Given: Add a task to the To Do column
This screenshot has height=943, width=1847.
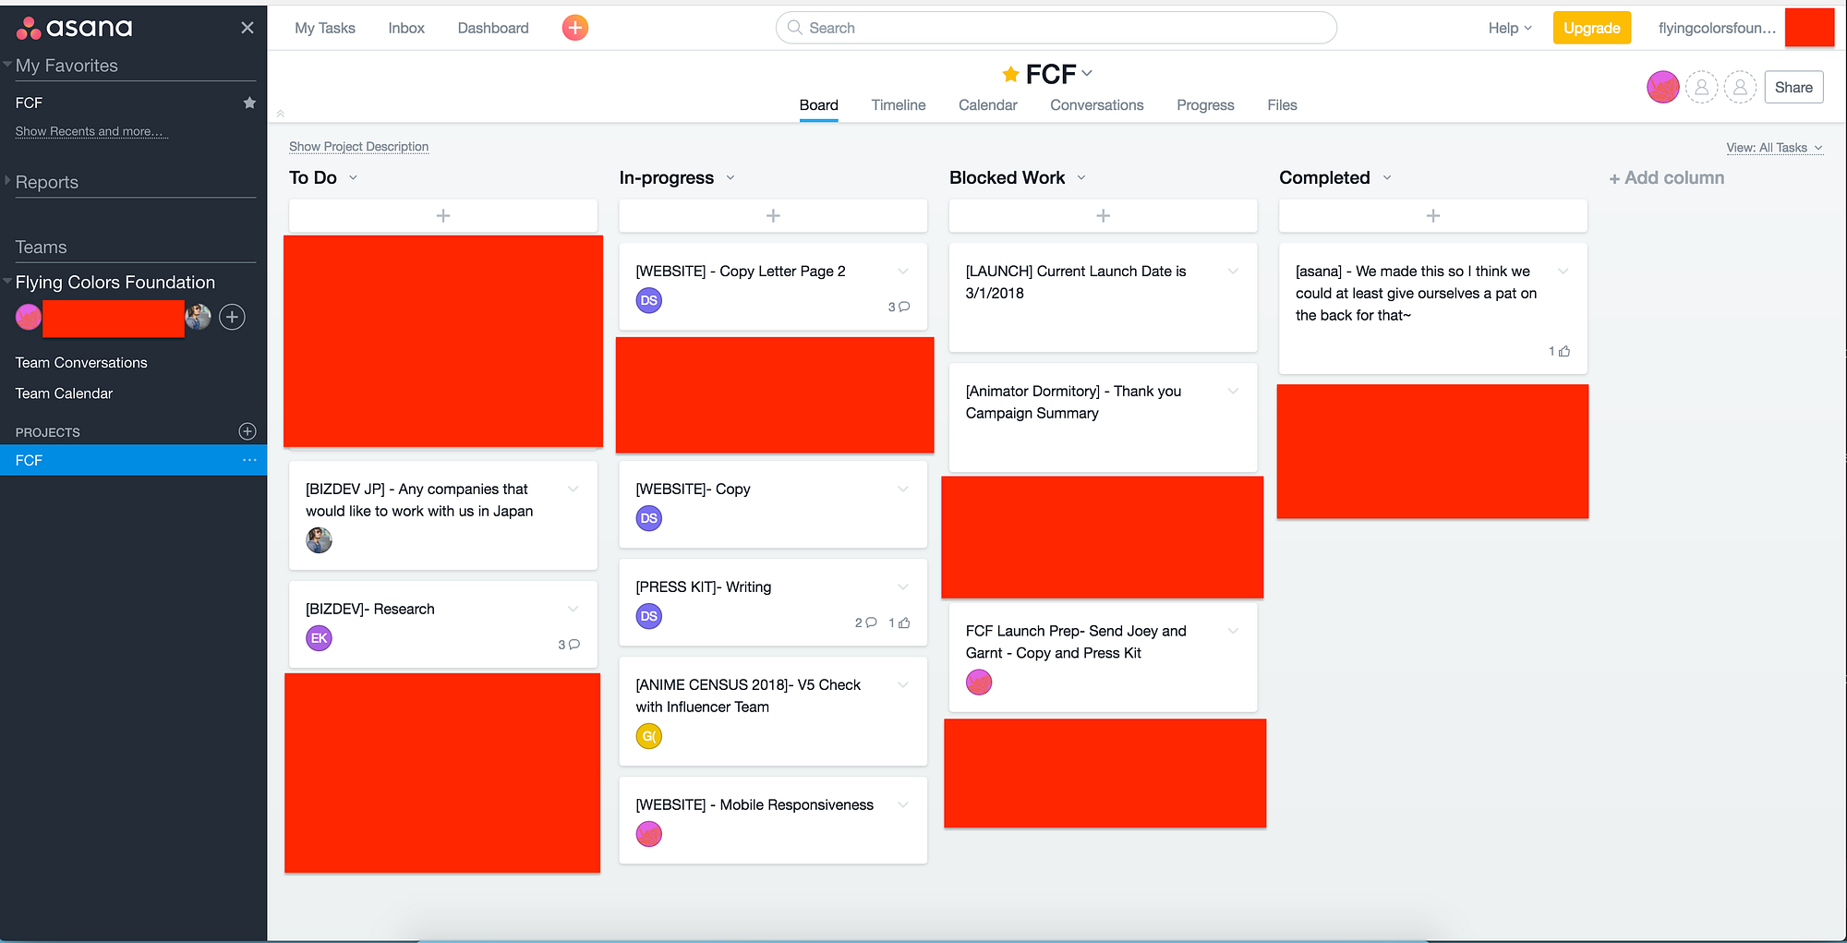Looking at the screenshot, I should [443, 215].
